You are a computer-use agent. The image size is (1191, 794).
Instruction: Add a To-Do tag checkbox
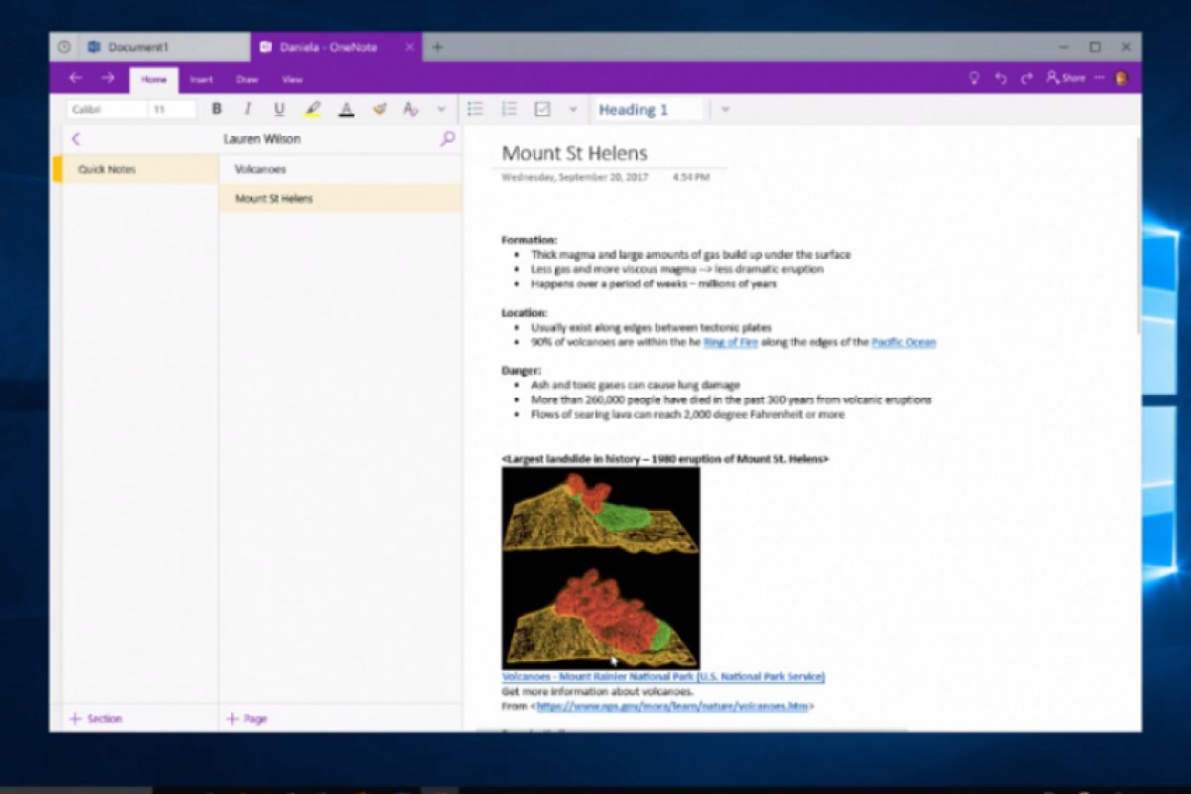tap(542, 109)
